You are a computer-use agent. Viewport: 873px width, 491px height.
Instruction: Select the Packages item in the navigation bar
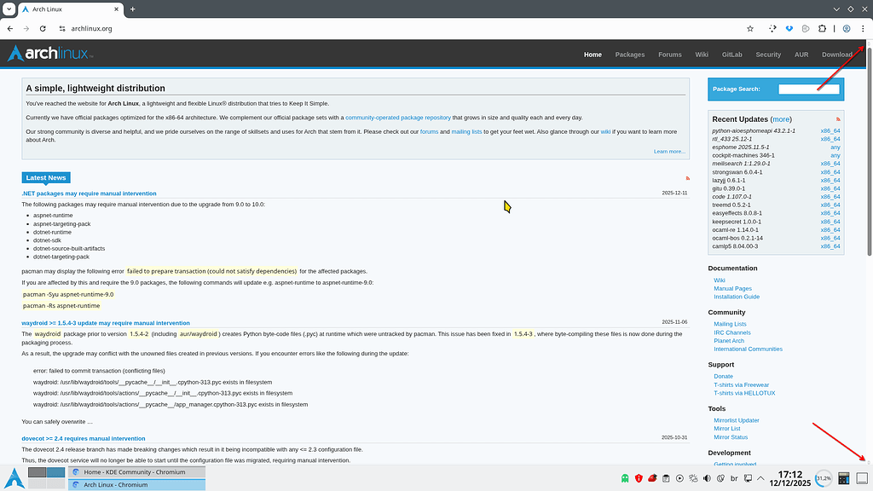point(630,54)
